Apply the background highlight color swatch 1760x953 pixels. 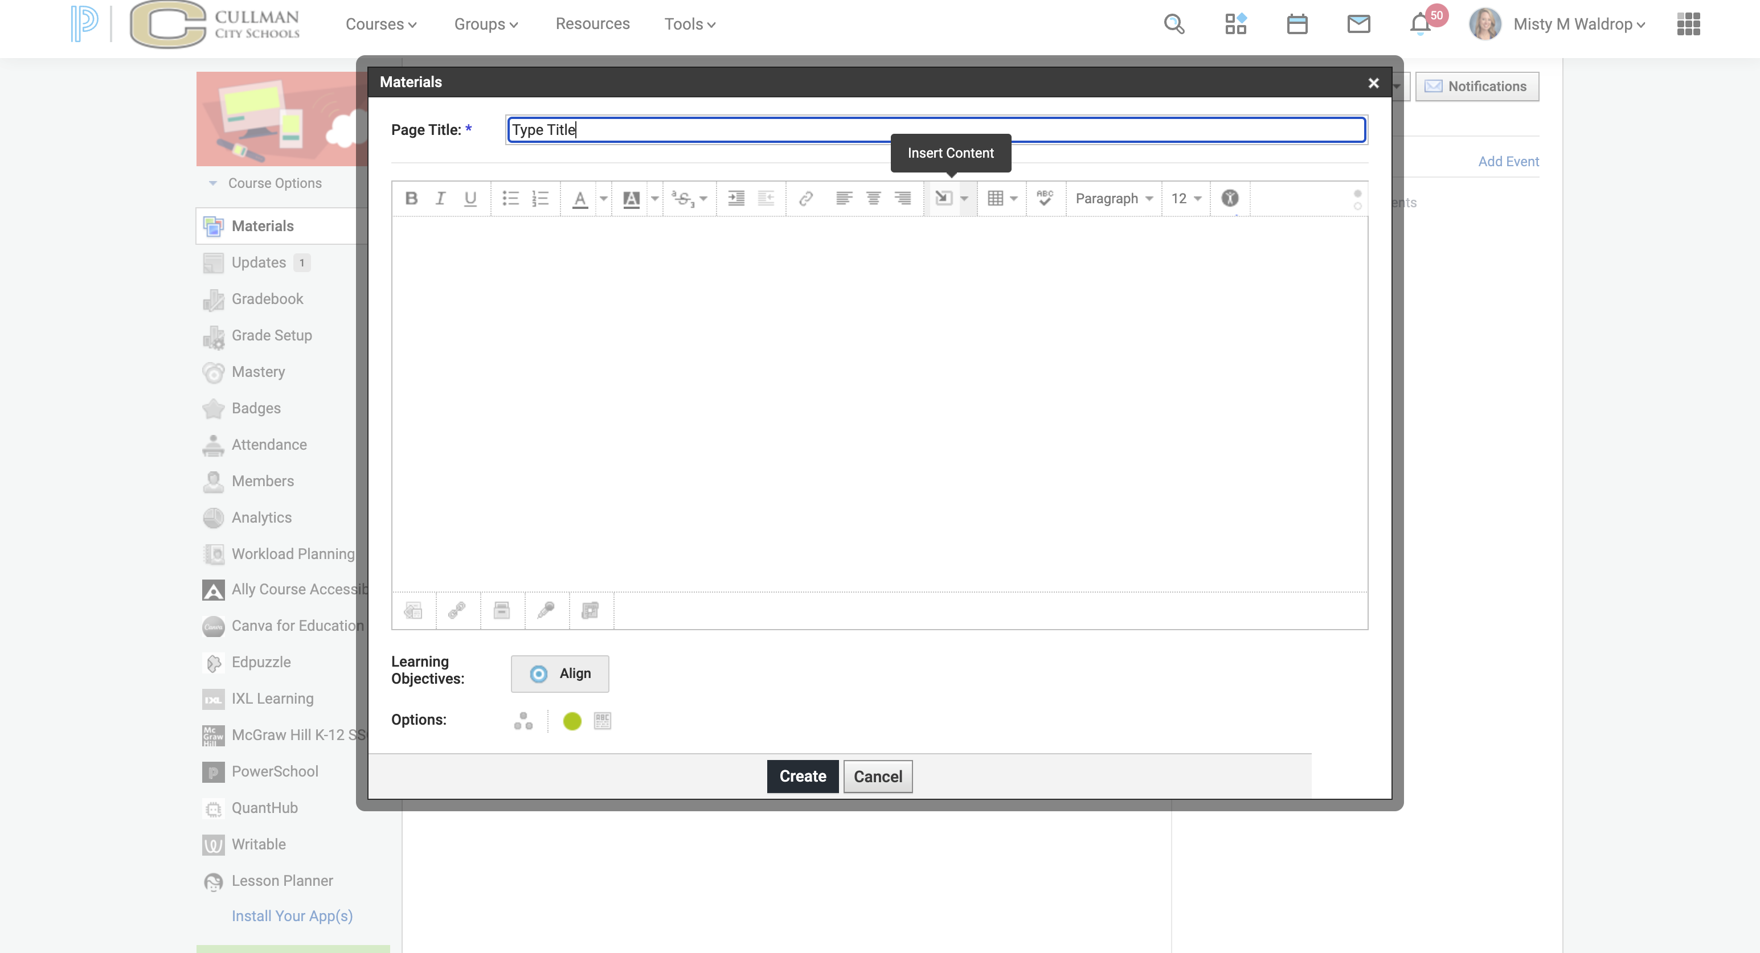[x=631, y=199]
